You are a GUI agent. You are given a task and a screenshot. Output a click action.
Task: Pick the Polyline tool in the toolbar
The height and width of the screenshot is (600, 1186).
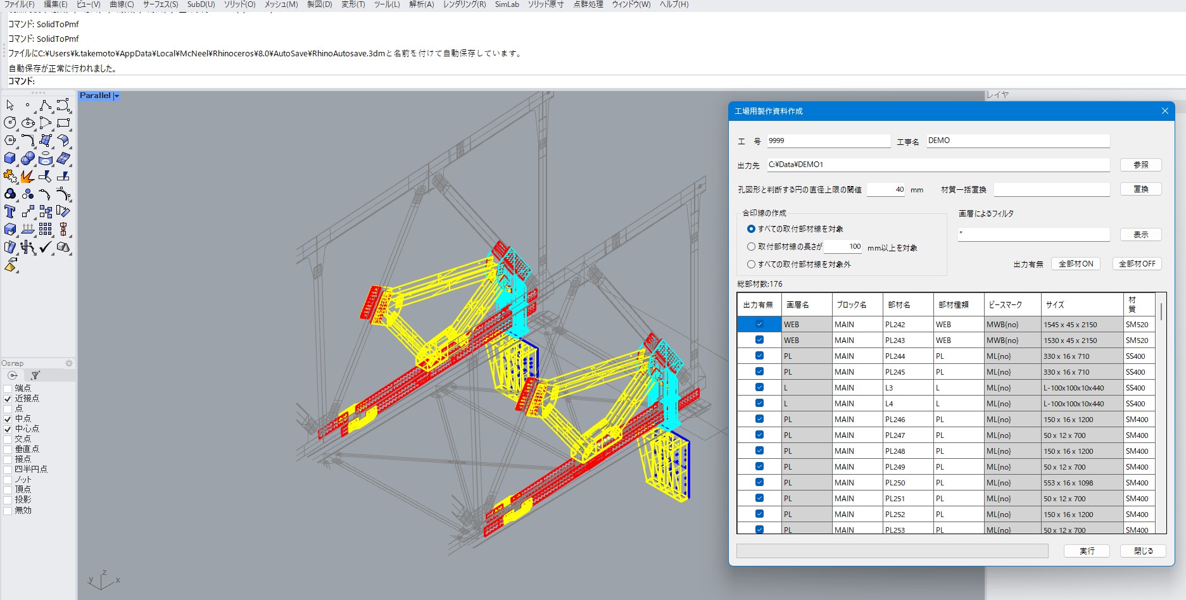pos(46,105)
